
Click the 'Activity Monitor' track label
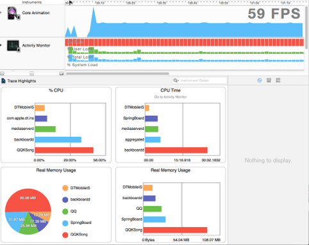coord(36,45)
